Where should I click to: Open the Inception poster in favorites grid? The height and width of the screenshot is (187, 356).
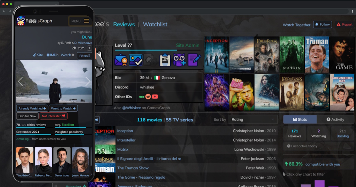217,55
